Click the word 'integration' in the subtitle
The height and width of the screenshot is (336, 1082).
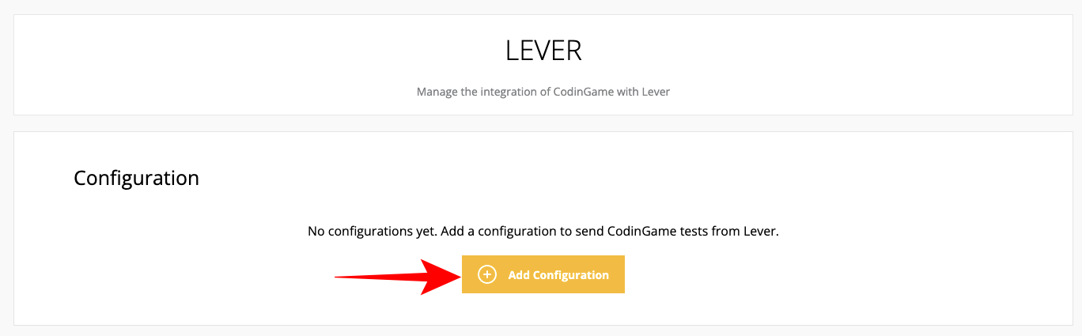(x=508, y=92)
